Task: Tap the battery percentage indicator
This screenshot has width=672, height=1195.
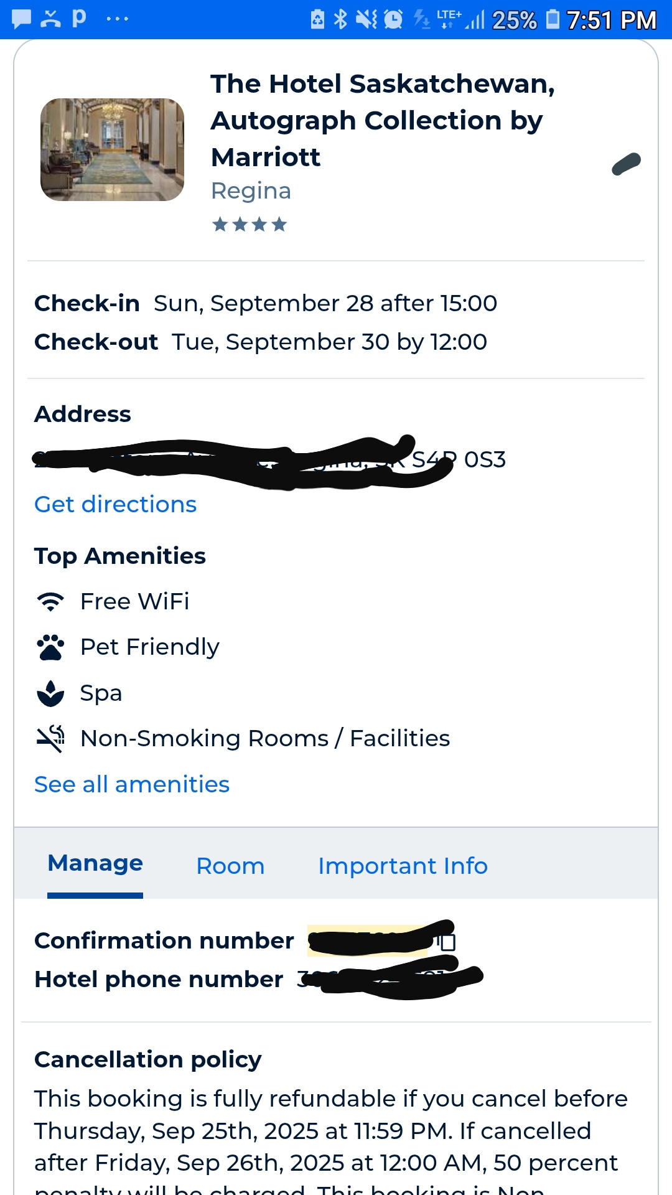Action: pos(514,20)
